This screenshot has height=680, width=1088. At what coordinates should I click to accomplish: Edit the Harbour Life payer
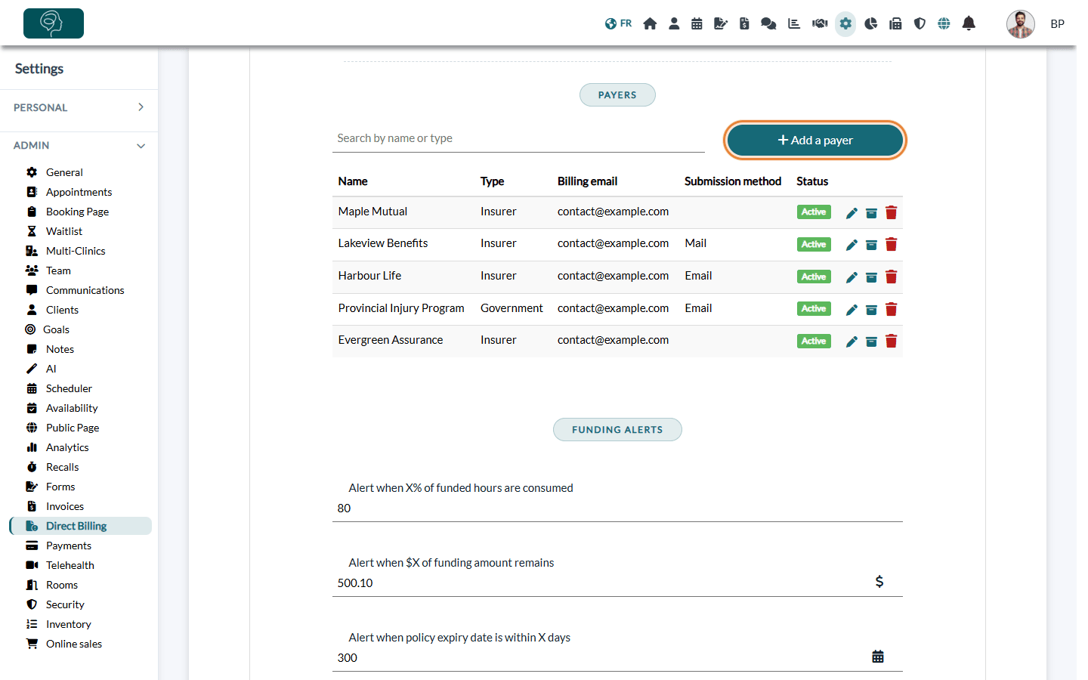tap(852, 277)
